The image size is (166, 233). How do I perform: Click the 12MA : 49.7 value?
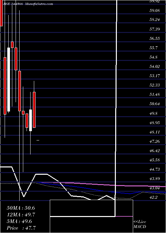(x=21, y=215)
